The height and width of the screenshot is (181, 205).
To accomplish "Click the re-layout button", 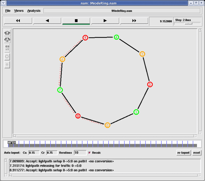I will click(x=183, y=153).
